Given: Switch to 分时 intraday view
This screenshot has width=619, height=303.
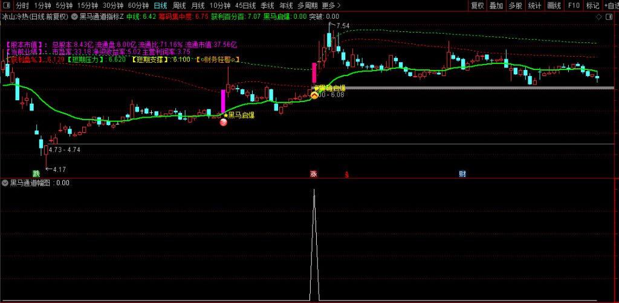Looking at the screenshot, I should [22, 5].
